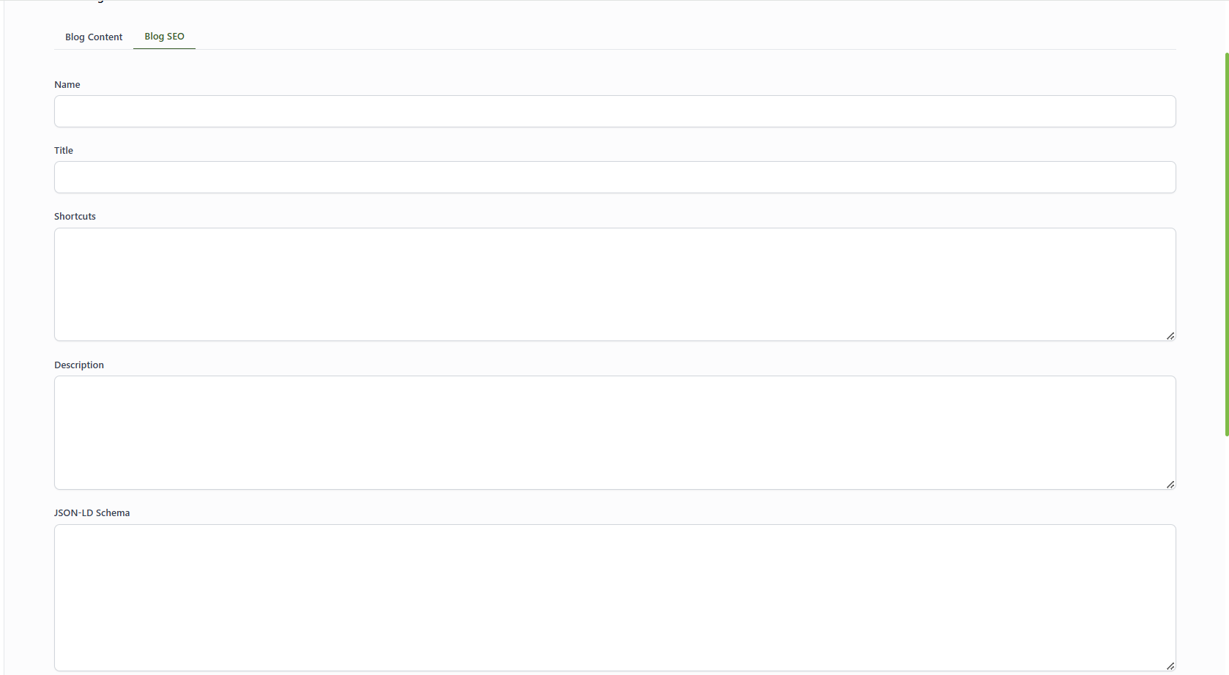This screenshot has width=1229, height=675.
Task: Click the Shortcuts label text
Action: 75,217
